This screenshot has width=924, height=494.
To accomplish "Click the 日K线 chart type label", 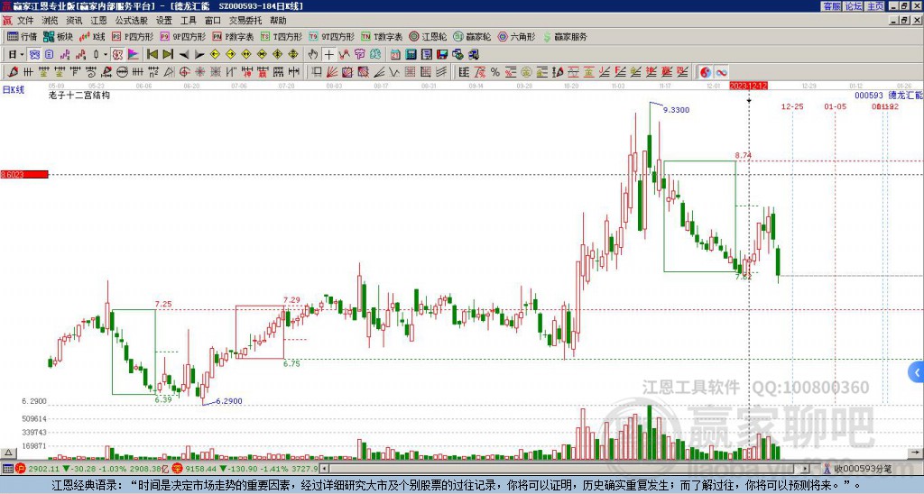I will 13,89.
